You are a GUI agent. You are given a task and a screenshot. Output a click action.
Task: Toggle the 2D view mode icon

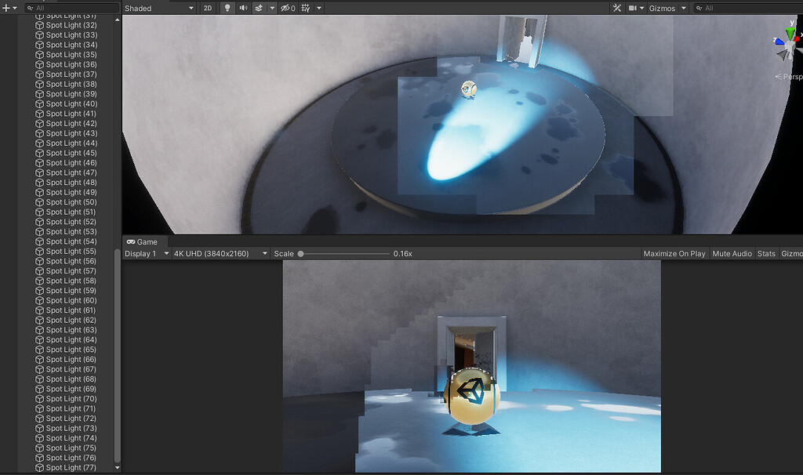point(207,8)
